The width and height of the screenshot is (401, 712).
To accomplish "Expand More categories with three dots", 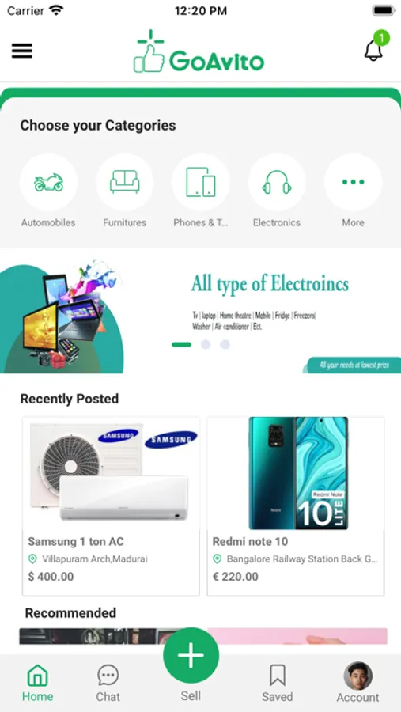I will coord(353,182).
